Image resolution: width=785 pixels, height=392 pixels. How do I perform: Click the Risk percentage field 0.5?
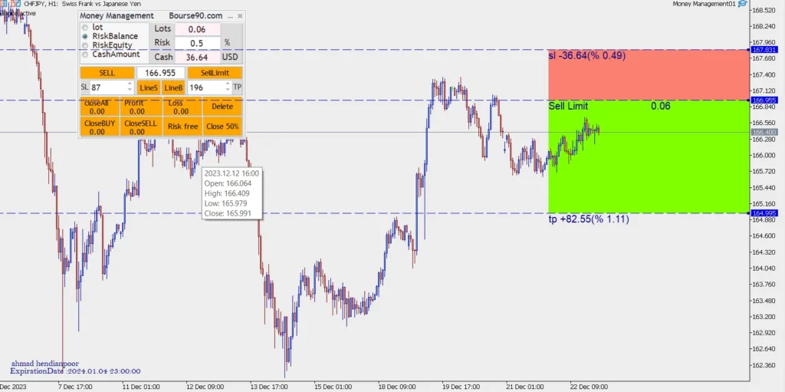(197, 43)
